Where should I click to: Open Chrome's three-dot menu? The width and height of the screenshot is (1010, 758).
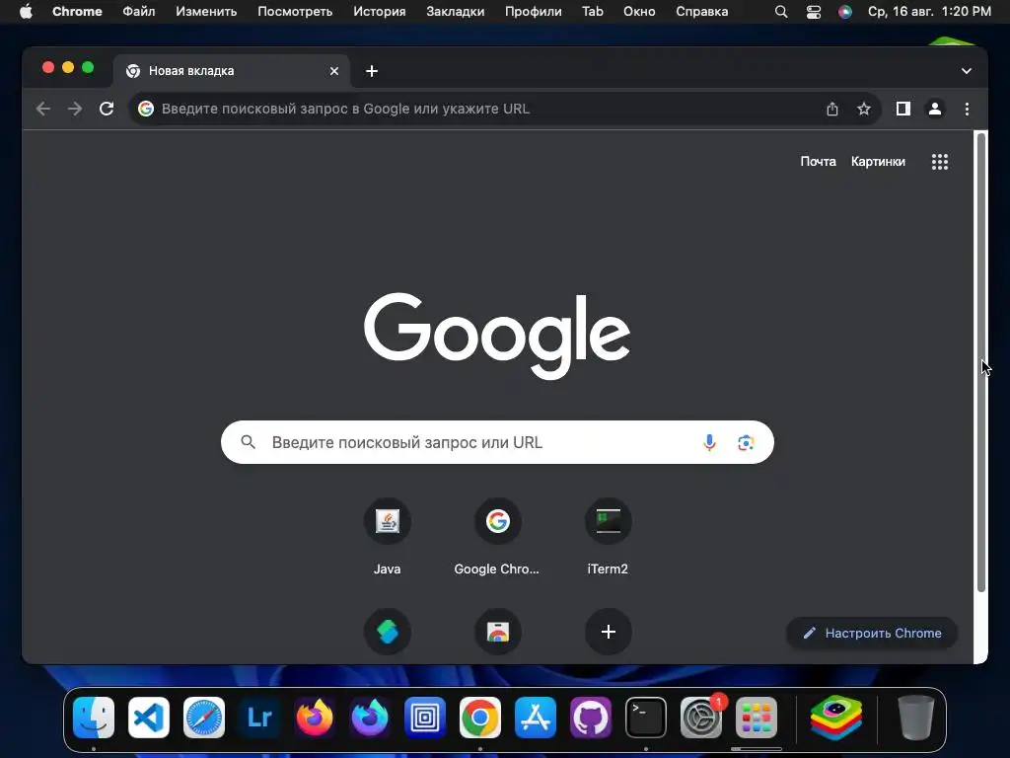point(967,109)
